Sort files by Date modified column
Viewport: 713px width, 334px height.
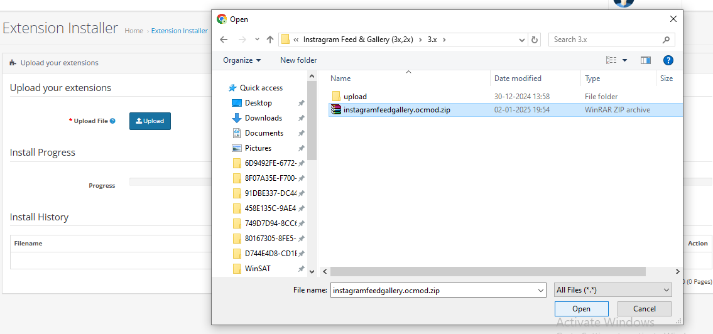(x=518, y=78)
